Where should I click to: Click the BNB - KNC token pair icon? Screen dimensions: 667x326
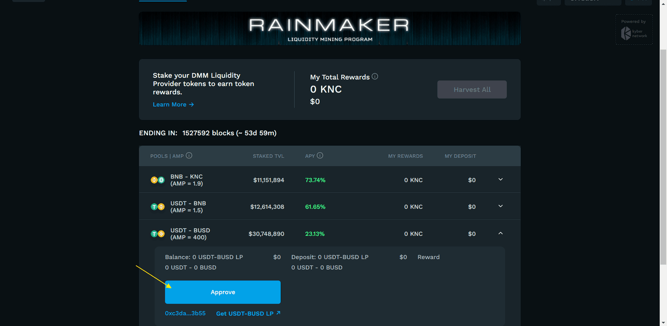tap(157, 180)
